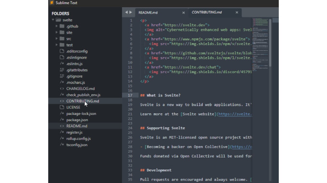
Task: Open rollup.config.js in the sidebar
Action: click(79, 138)
